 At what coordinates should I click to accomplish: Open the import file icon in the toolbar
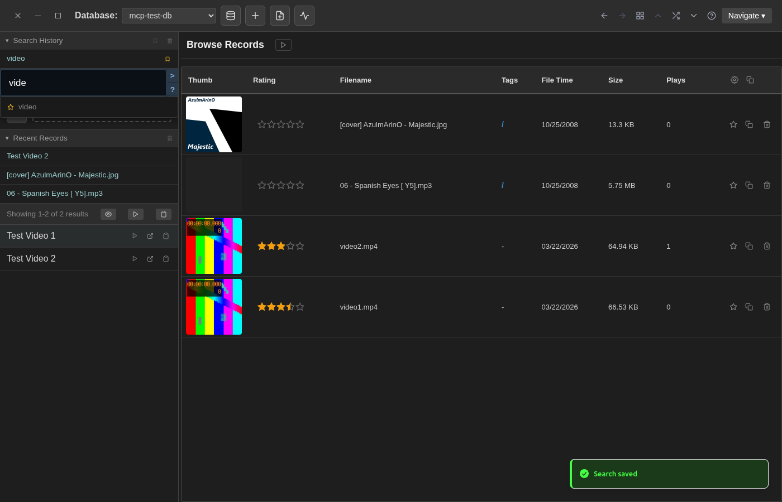pyautogui.click(x=280, y=16)
